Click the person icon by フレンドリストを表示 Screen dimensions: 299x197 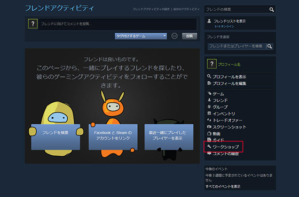209,21
